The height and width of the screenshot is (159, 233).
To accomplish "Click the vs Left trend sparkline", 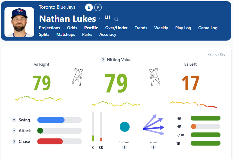I will 193,104.
